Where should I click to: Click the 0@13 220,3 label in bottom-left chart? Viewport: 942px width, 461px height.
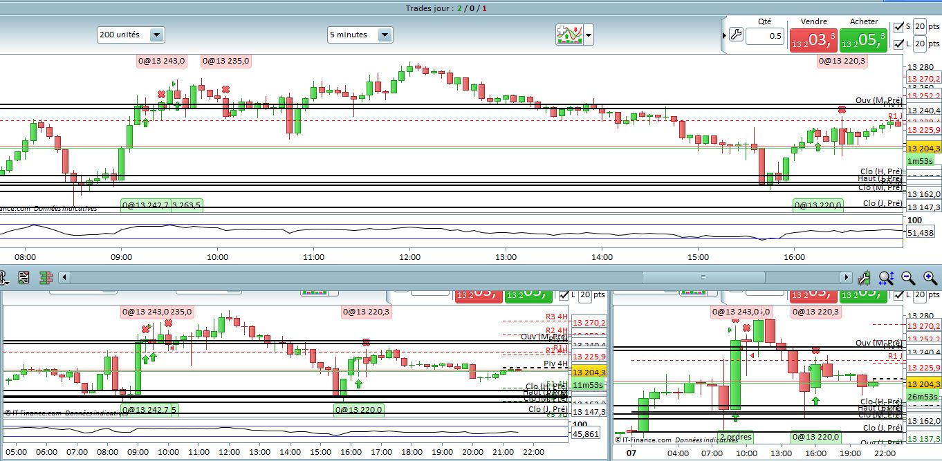(367, 312)
